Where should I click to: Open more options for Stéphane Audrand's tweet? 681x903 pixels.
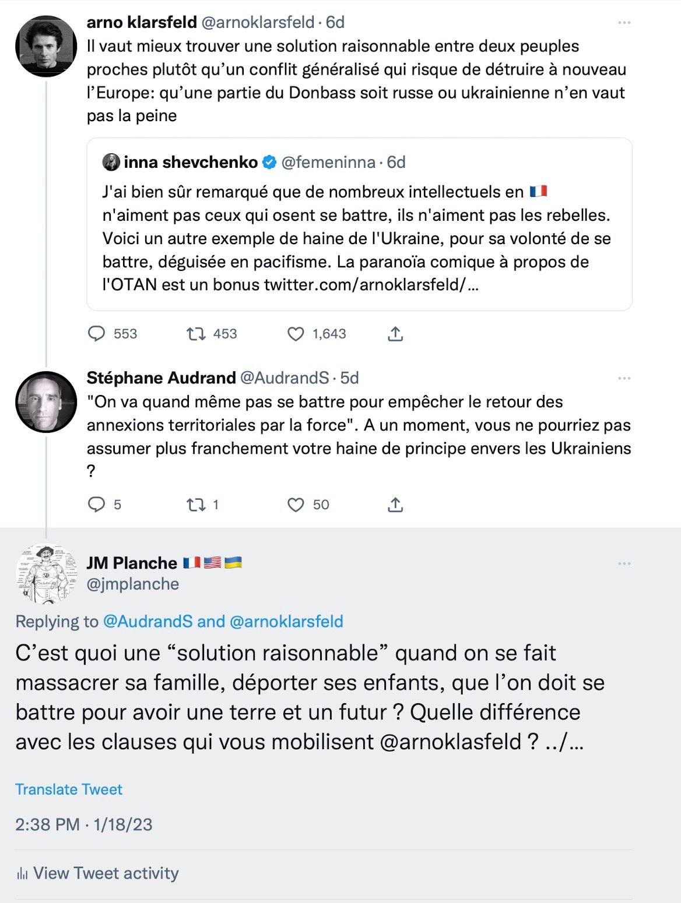click(624, 379)
